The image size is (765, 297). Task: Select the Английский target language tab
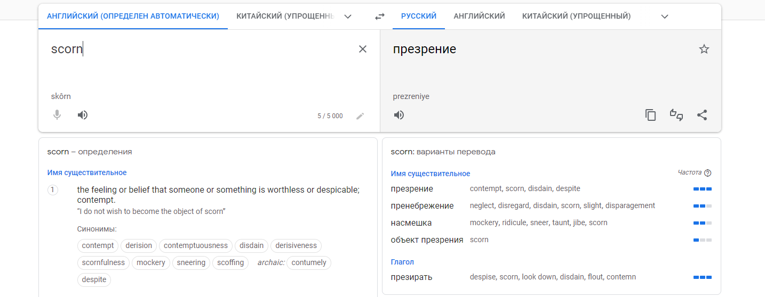tap(479, 16)
